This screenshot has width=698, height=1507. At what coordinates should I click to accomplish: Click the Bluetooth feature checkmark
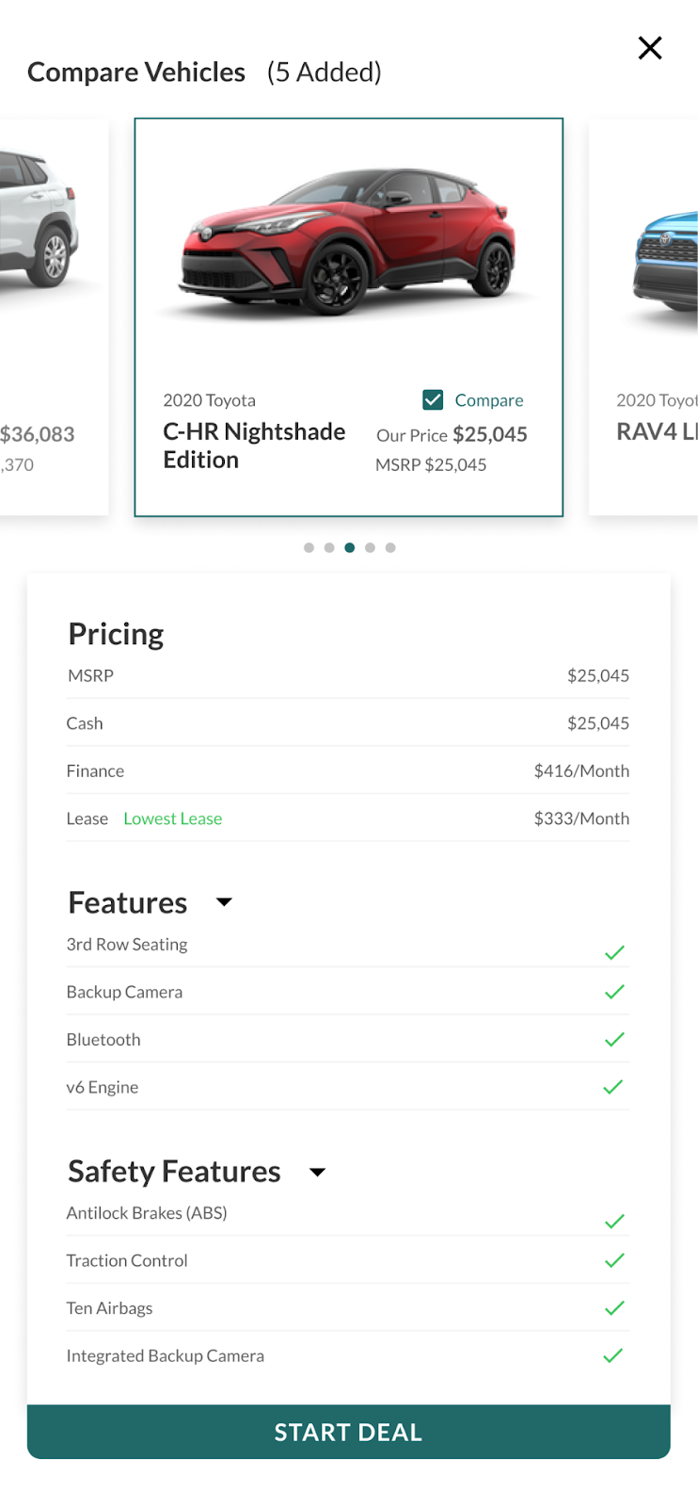click(614, 1039)
